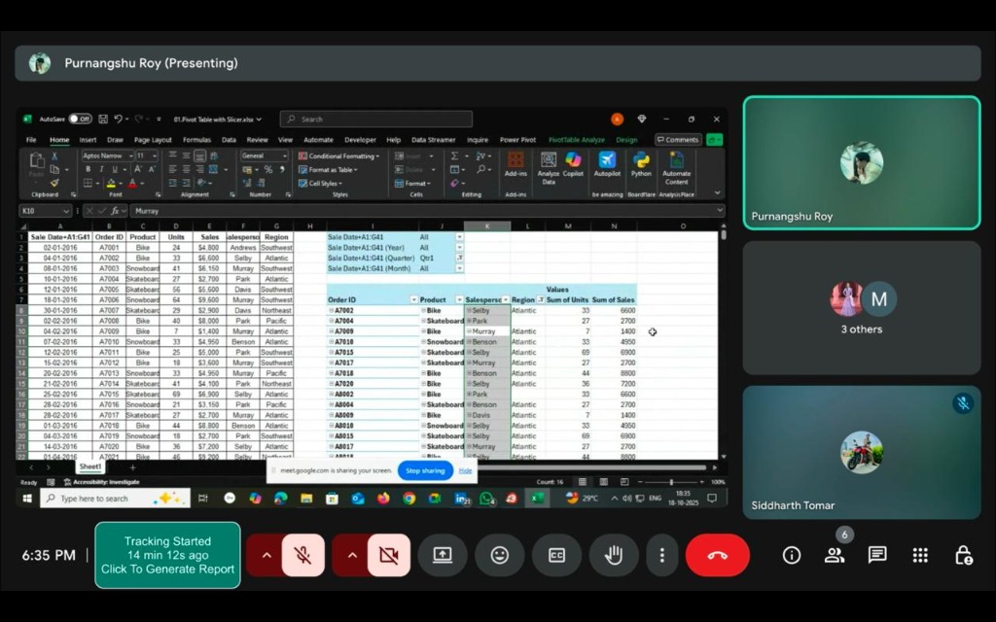Open the Page Layout ribbon tab
This screenshot has width=996, height=622.
pos(153,140)
